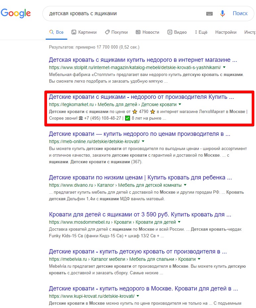Screen dimensions: 256x308
Task: Click the Поиск search button
Action: coord(240,13)
